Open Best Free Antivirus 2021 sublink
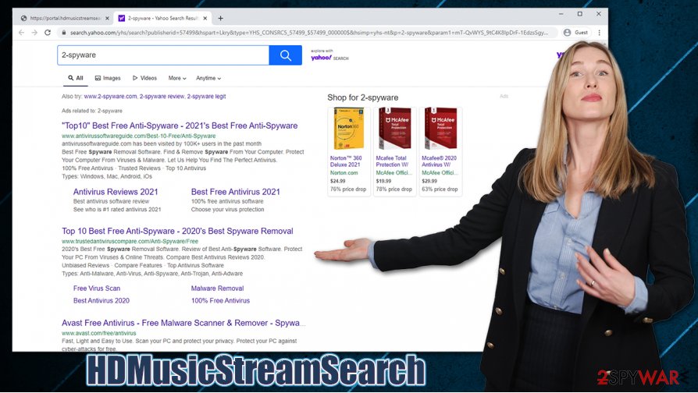The image size is (698, 393). tap(236, 192)
